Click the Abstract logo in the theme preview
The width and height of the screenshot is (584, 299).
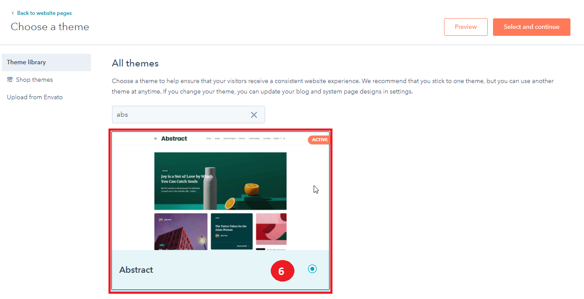tap(174, 139)
